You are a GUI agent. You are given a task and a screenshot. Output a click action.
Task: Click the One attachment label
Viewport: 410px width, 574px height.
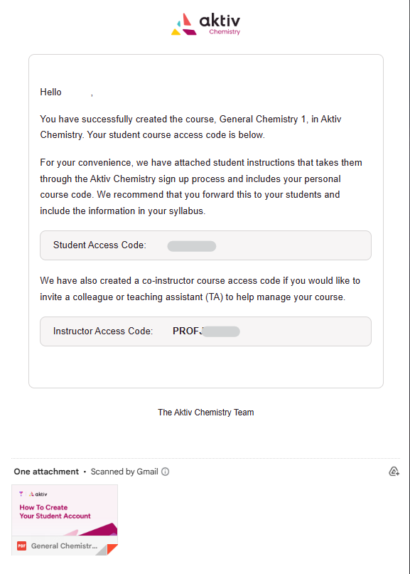click(46, 472)
